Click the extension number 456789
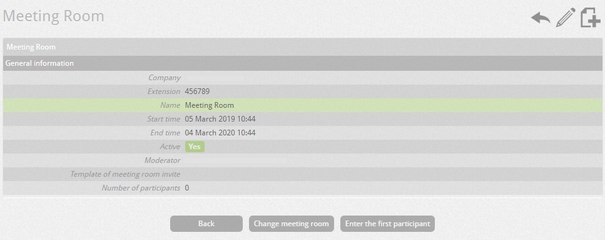 (x=198, y=91)
